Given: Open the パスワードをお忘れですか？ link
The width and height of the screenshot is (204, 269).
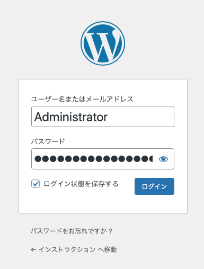Looking at the screenshot, I should click(x=72, y=231).
